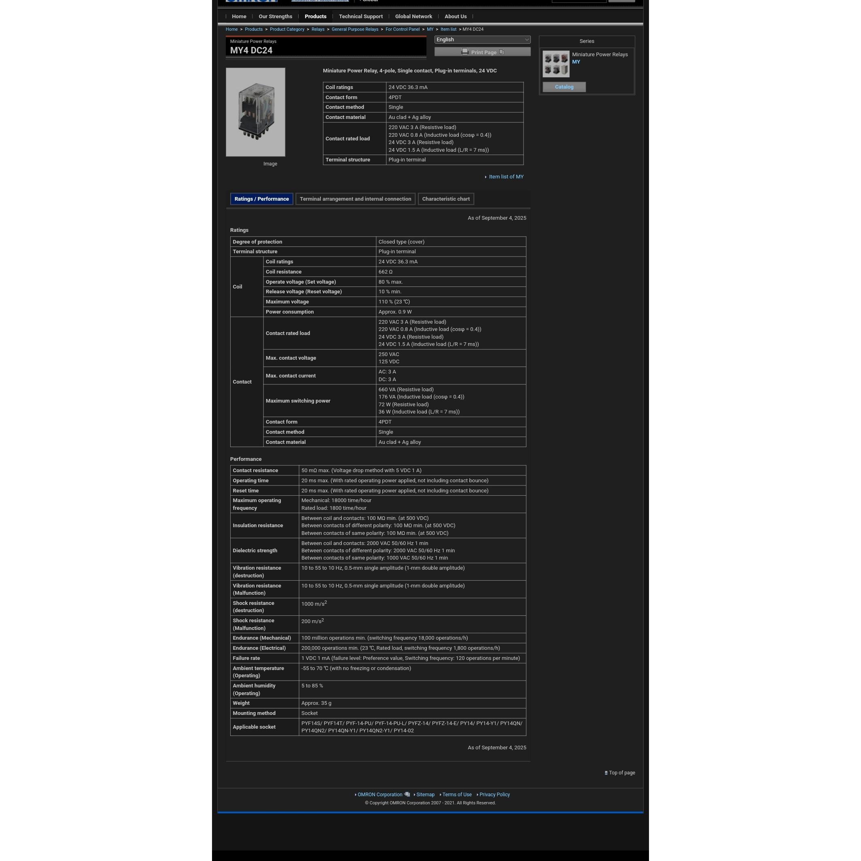Click the Sitemap footer link
The height and width of the screenshot is (861, 861).
(425, 795)
